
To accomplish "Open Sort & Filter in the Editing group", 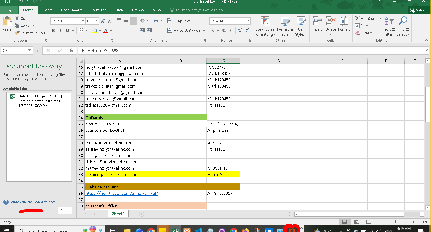I will point(390,26).
